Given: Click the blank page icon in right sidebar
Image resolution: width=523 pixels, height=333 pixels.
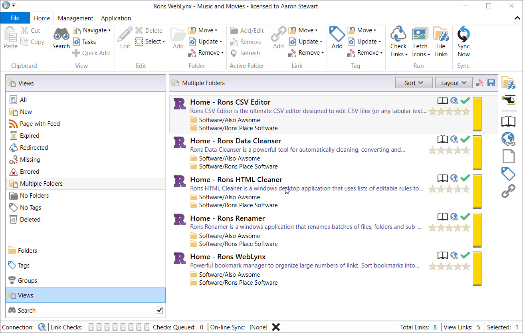Looking at the screenshot, I should click(508, 156).
